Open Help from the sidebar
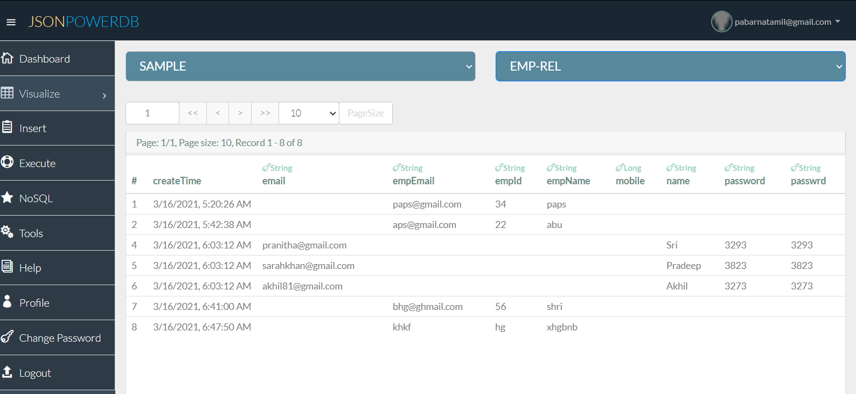856x394 pixels. tap(57, 268)
